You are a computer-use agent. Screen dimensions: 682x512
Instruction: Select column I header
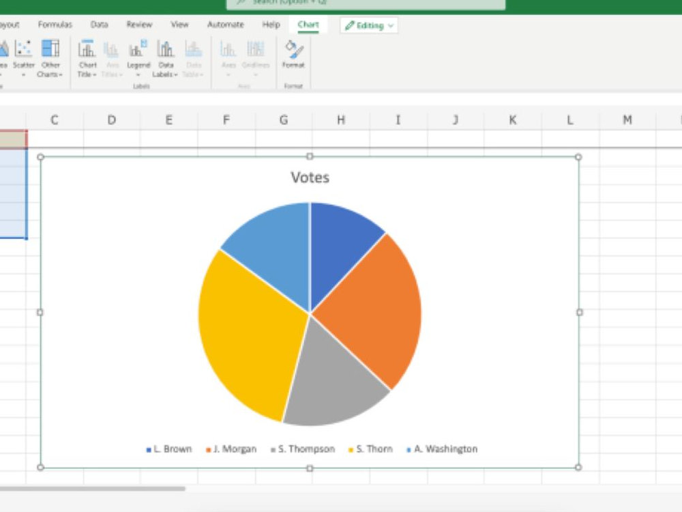click(x=398, y=119)
